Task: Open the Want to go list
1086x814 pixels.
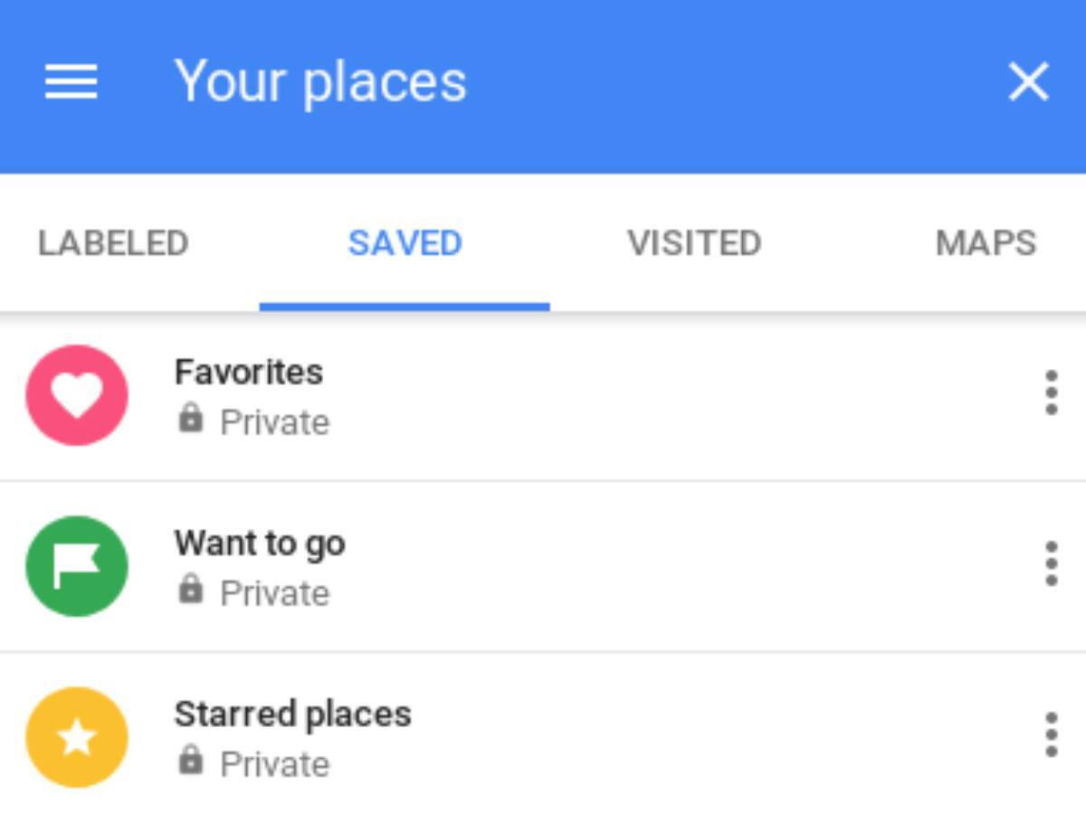Action: [x=543, y=566]
